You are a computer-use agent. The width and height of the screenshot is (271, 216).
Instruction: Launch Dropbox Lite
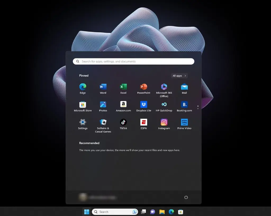(x=143, y=104)
